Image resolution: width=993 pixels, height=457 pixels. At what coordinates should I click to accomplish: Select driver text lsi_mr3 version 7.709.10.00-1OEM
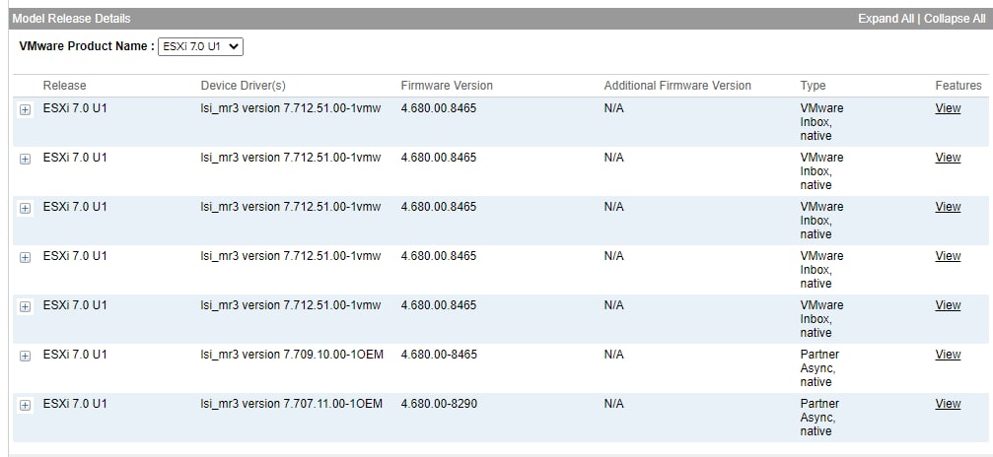292,354
